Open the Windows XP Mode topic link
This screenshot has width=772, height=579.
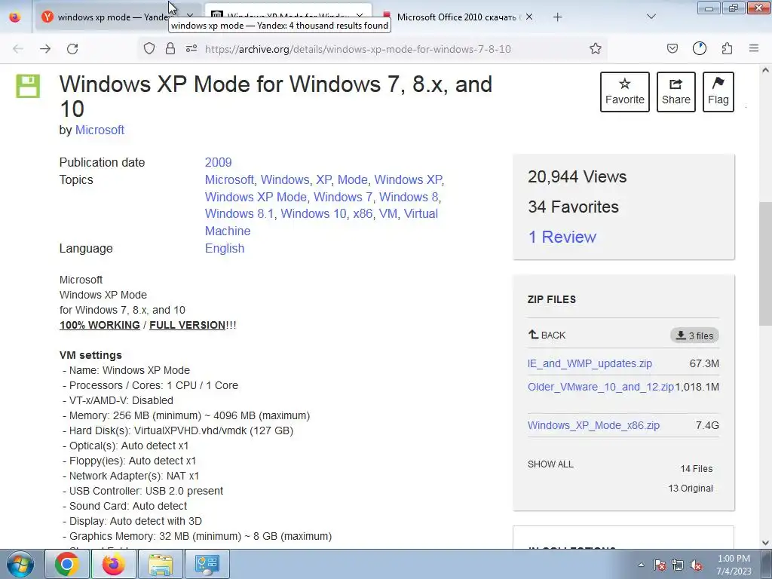pos(256,197)
